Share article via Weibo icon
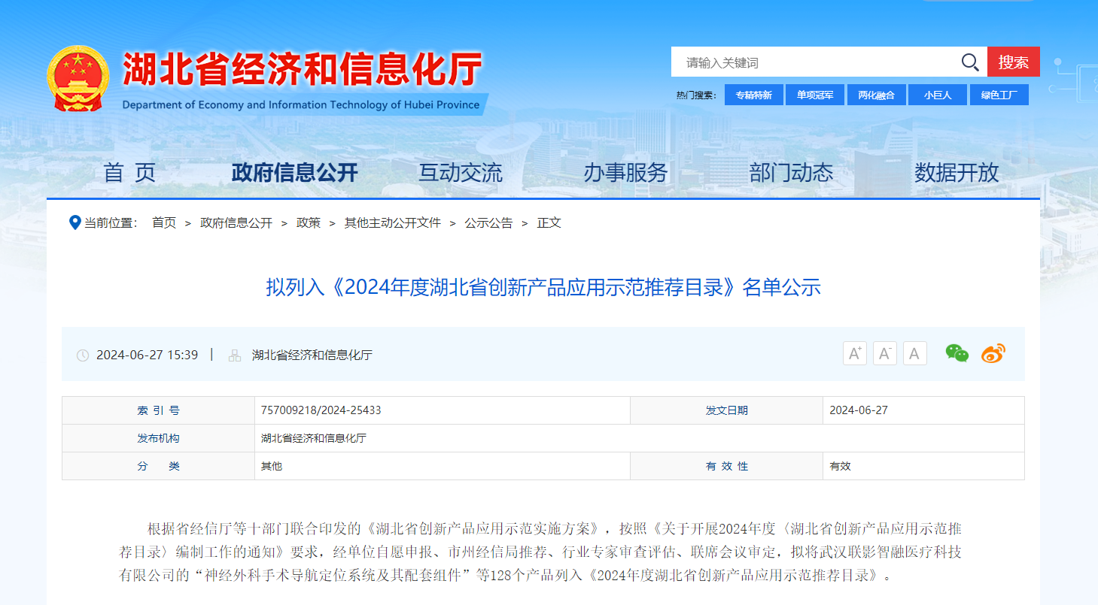The height and width of the screenshot is (605, 1098). point(993,354)
